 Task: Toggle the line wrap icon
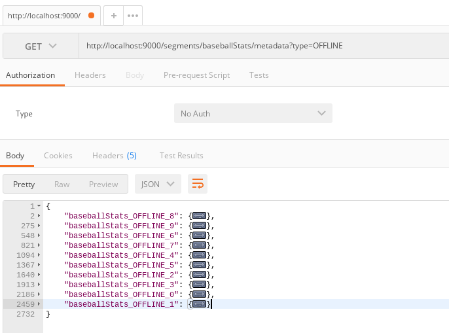(198, 184)
